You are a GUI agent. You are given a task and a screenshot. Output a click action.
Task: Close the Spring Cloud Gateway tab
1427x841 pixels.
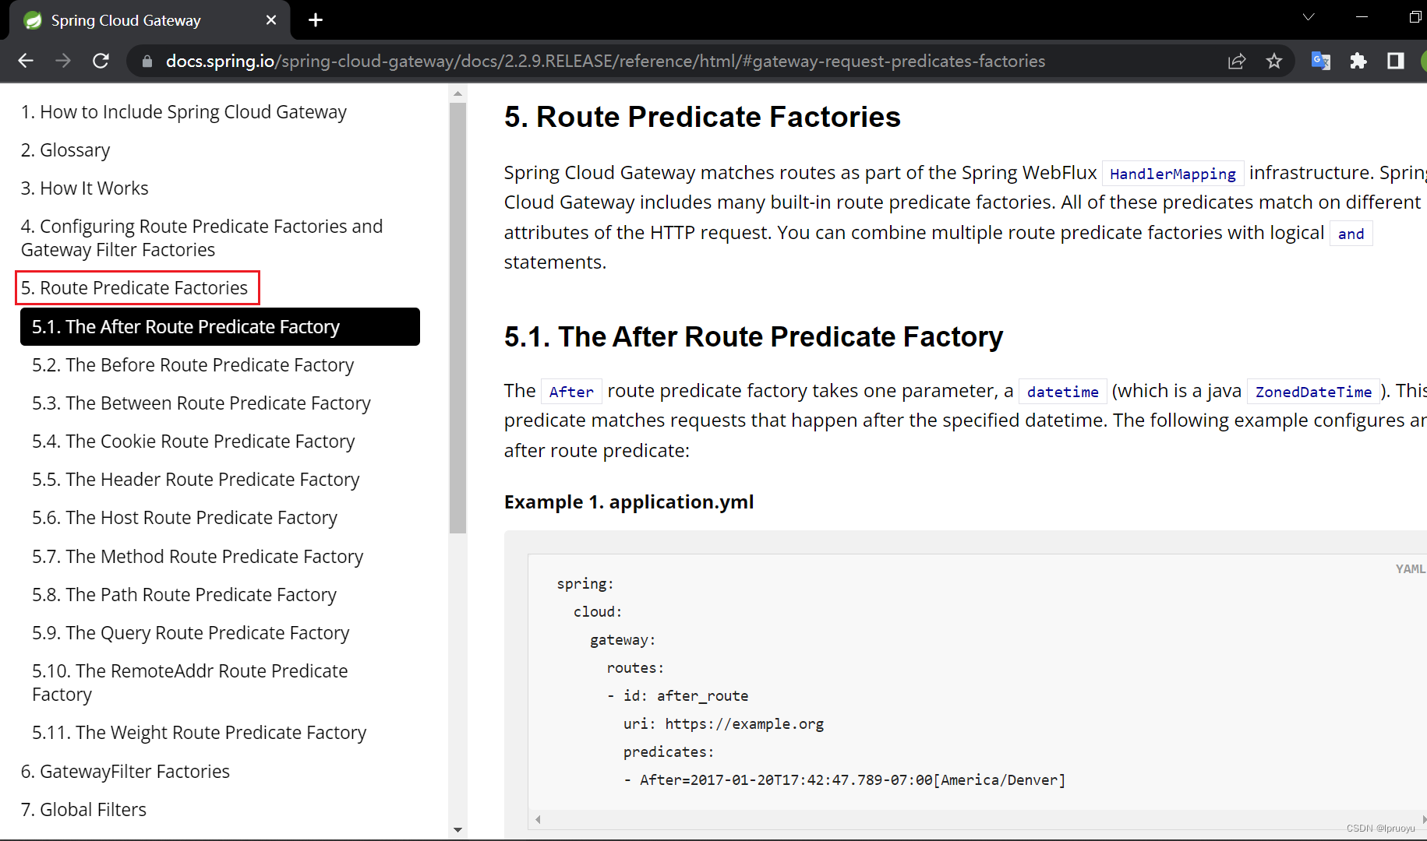pos(271,20)
